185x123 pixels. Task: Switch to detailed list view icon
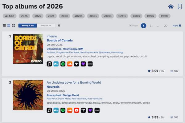coord(9,26)
